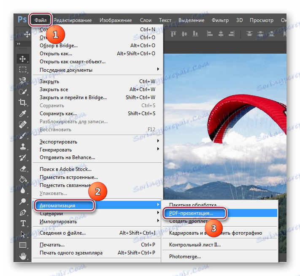Choose Поиск в Adobe Stock item
The height and width of the screenshot is (276, 300).
pos(97,169)
